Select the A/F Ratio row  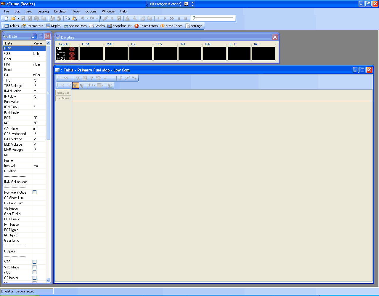(24, 128)
